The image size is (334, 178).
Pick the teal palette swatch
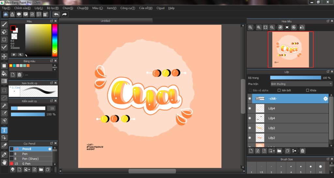(14, 66)
